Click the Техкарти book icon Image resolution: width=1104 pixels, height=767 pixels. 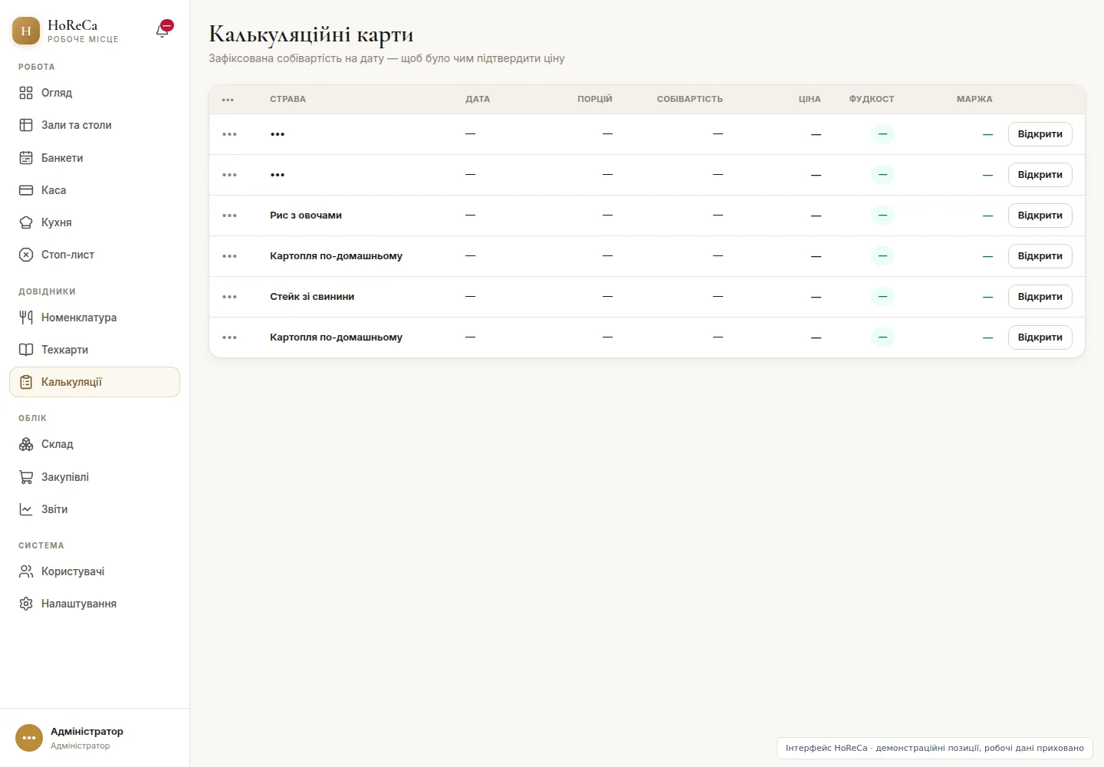coord(26,350)
